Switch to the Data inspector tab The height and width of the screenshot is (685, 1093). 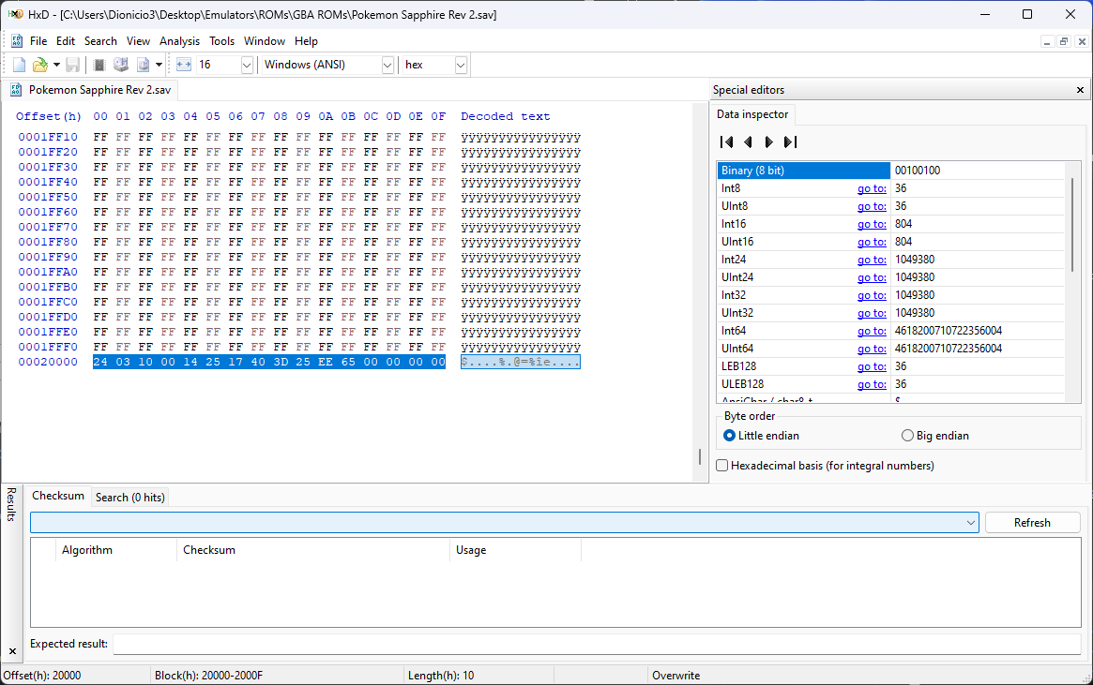(752, 114)
